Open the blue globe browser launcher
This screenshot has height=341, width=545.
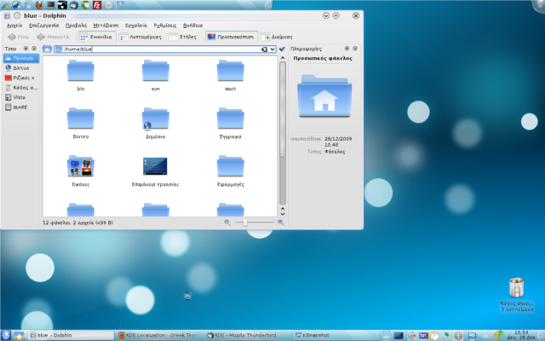(x=16, y=5)
